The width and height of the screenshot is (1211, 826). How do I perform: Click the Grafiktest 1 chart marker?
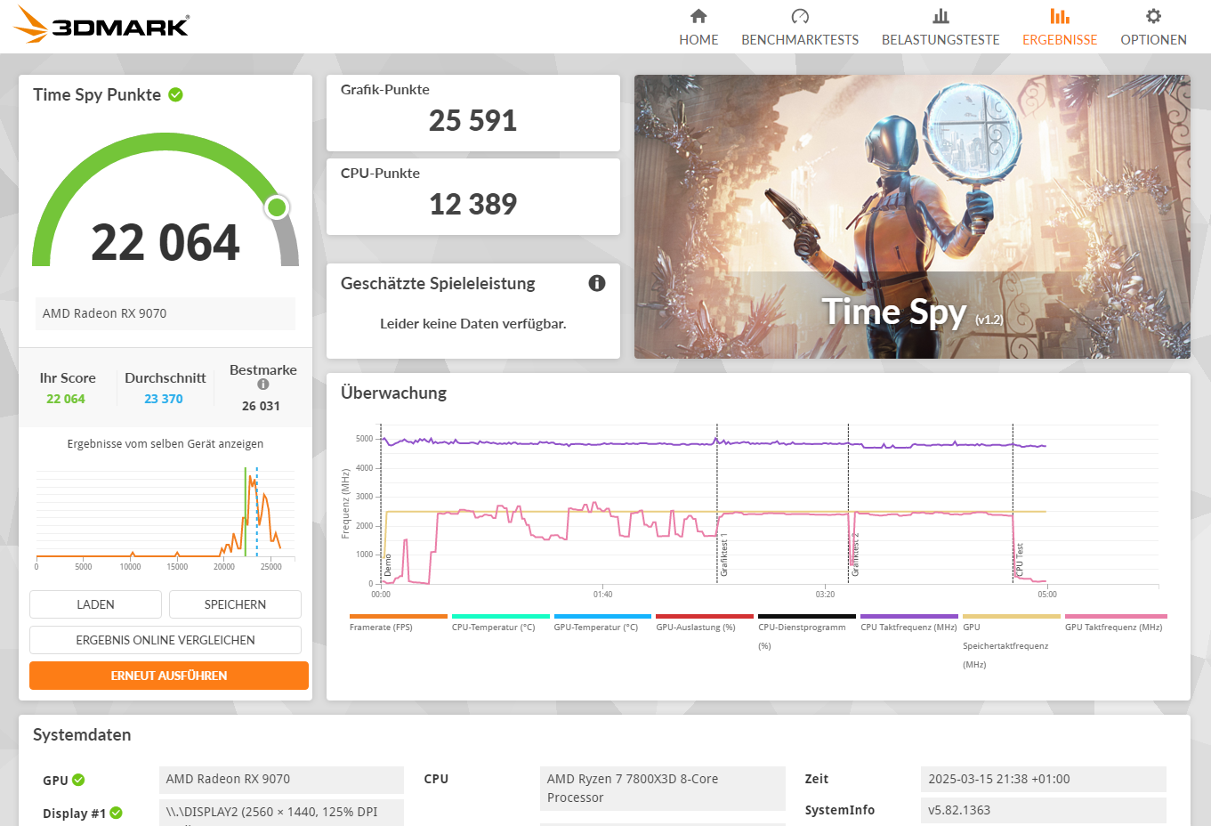click(x=723, y=555)
